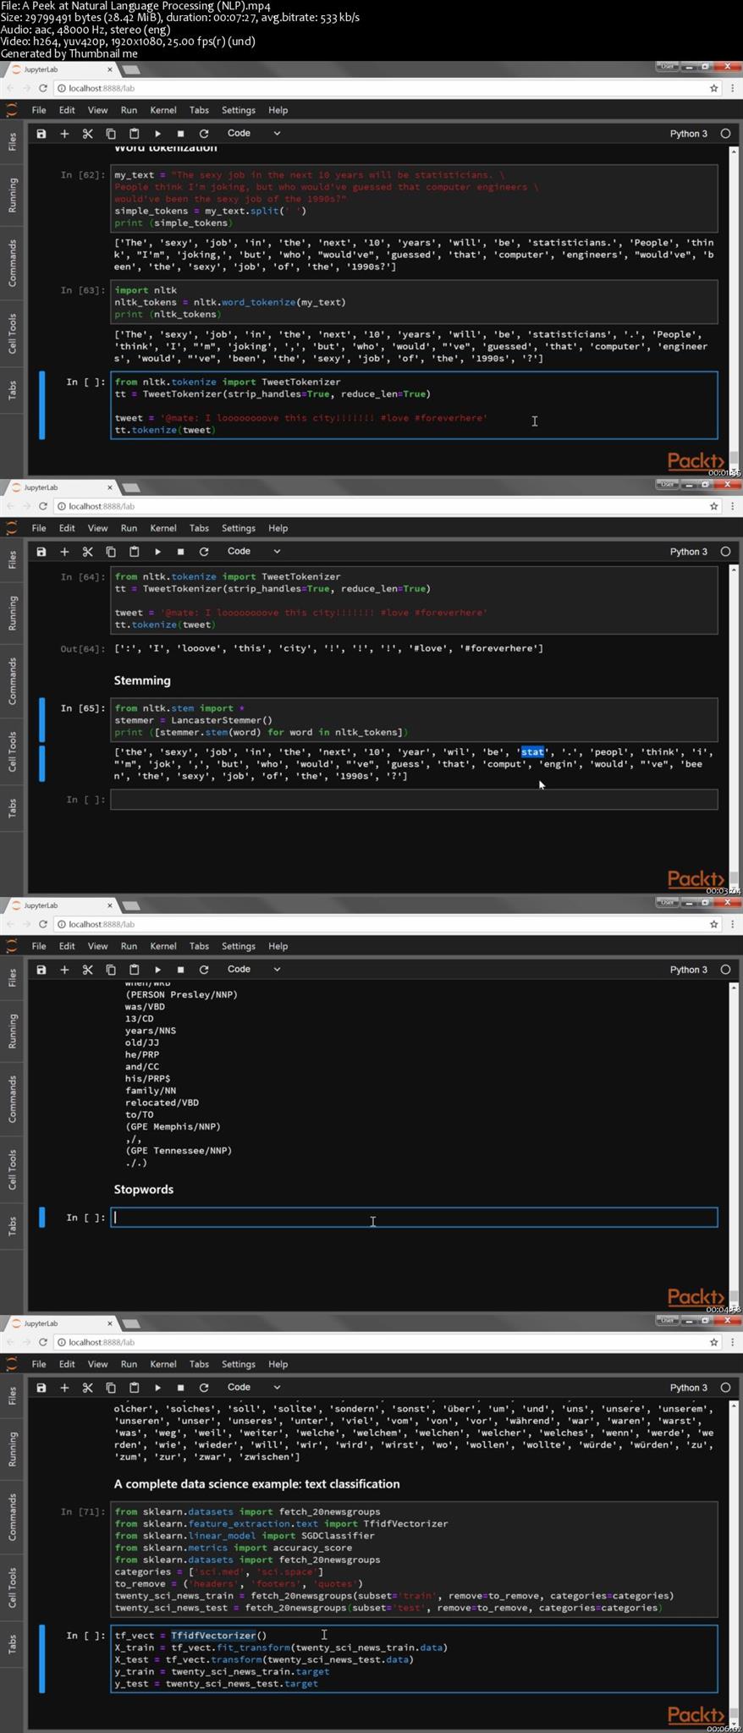Click Python 3 kernel name in the Word tokenization frame
This screenshot has height=1733, width=743.
click(x=688, y=134)
